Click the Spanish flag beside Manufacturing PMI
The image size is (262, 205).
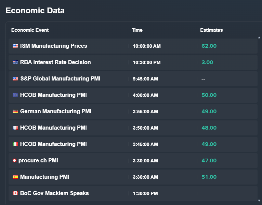coord(15,177)
